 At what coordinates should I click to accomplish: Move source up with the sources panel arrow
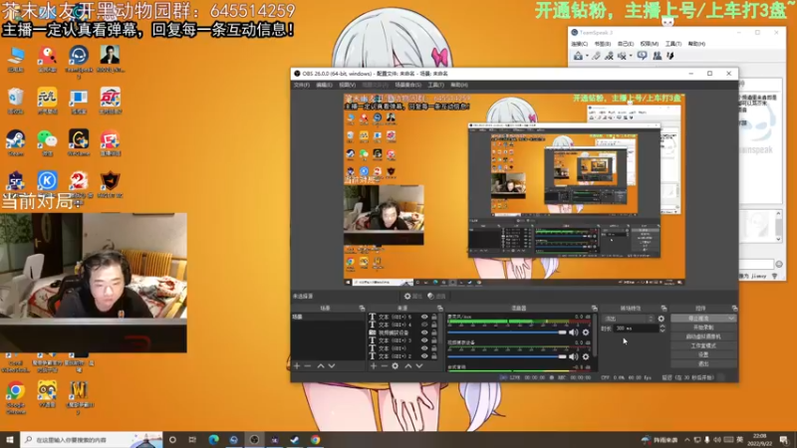pyautogui.click(x=408, y=366)
